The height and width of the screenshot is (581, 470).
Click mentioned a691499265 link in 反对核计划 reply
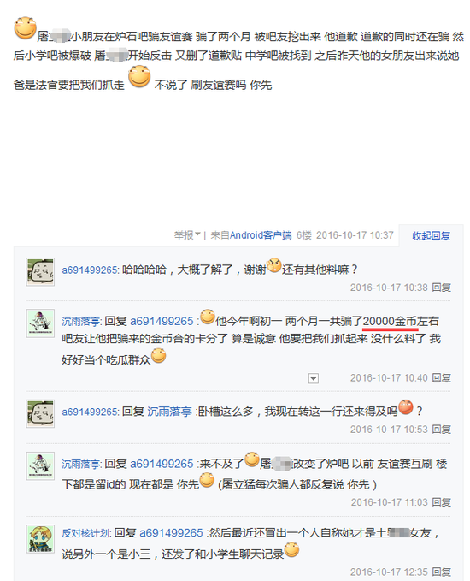(171, 533)
